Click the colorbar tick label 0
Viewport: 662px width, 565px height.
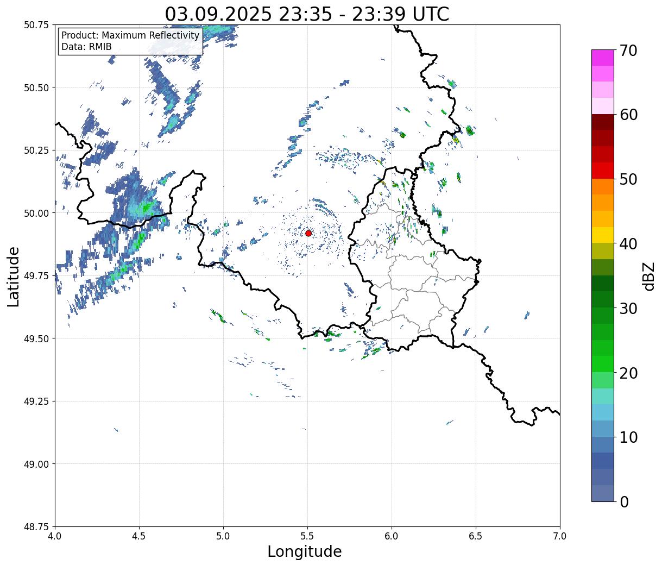point(624,502)
